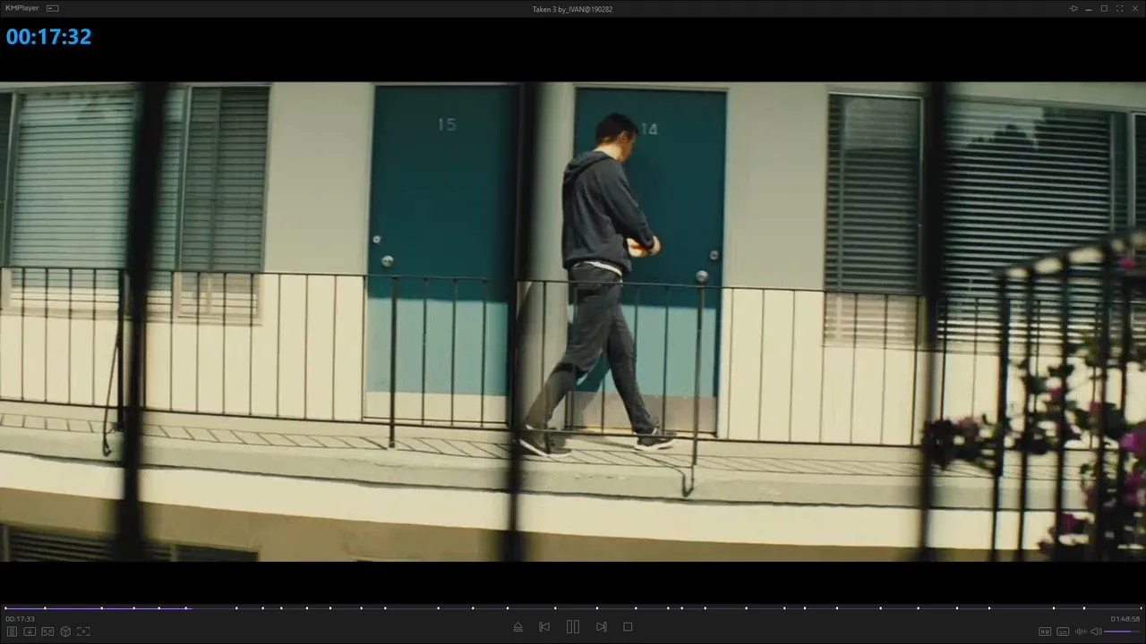Click the pin window on top icon
This screenshot has height=644, width=1146.
coord(1073,8)
